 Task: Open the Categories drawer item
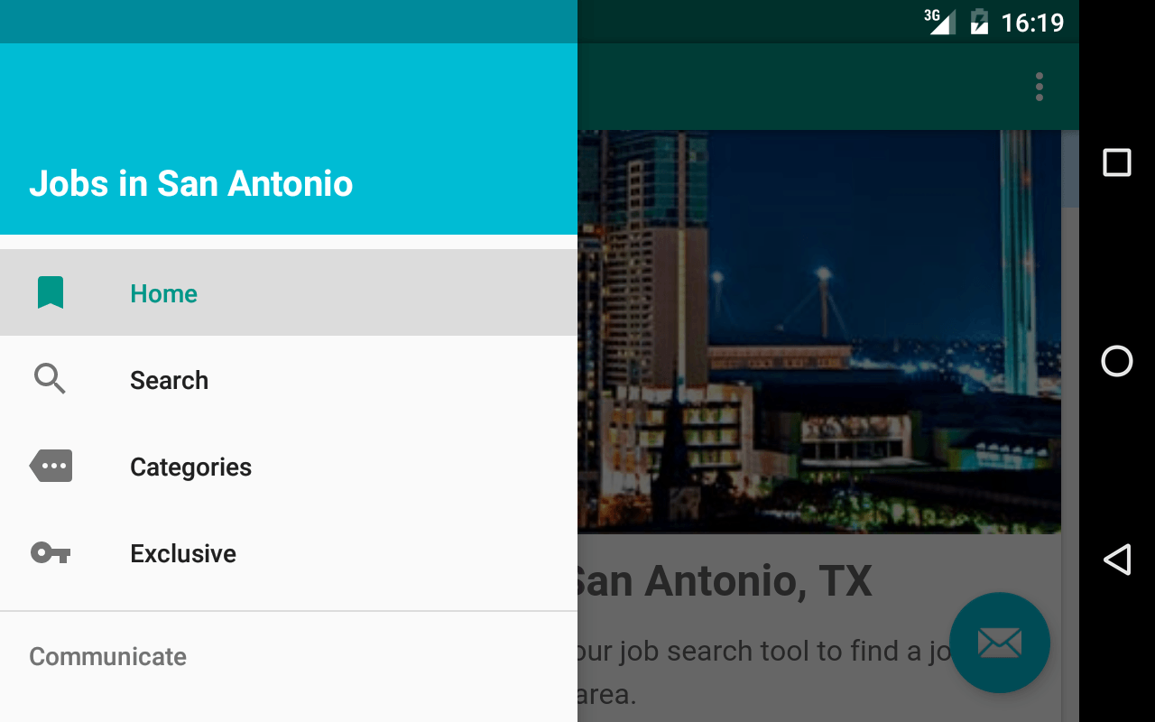pos(289,466)
